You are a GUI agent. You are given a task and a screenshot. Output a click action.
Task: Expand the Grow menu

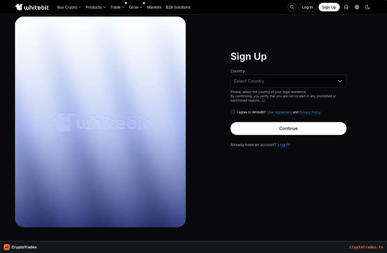pos(136,7)
